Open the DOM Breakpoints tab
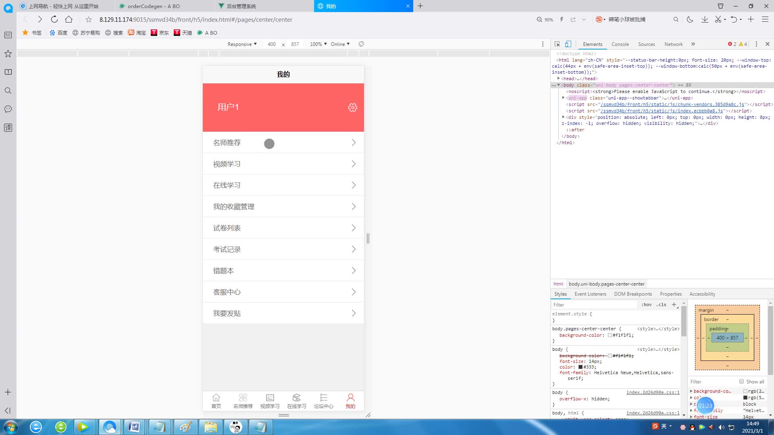This screenshot has height=435, width=774. click(x=633, y=294)
